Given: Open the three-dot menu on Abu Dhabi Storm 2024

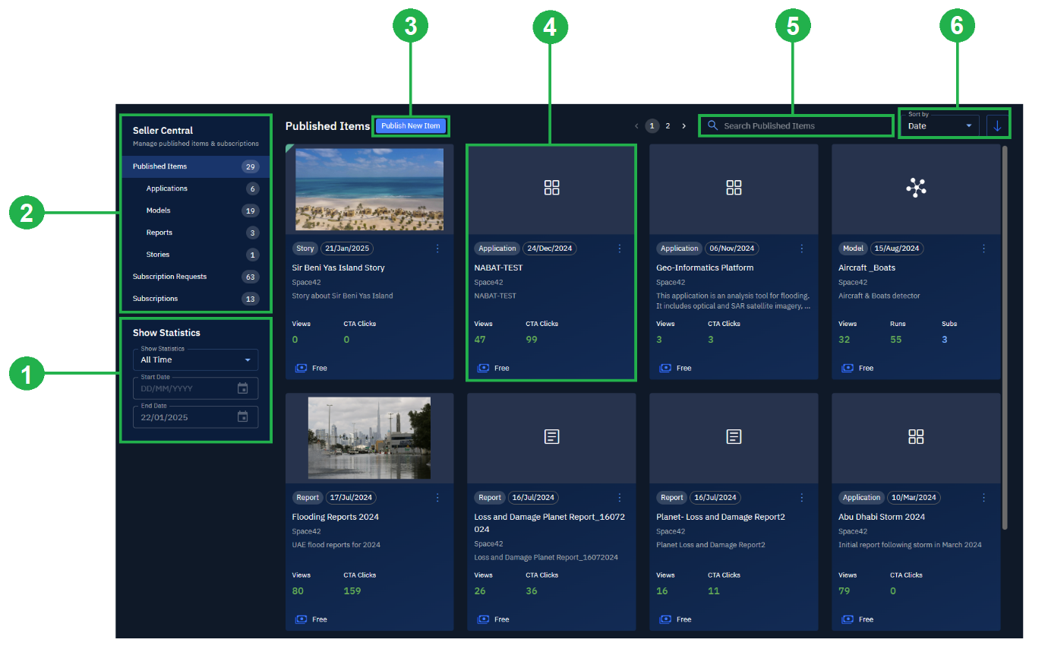Looking at the screenshot, I should click(983, 498).
